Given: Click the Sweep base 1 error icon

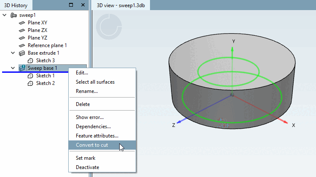Looking at the screenshot, I should 22,68.
